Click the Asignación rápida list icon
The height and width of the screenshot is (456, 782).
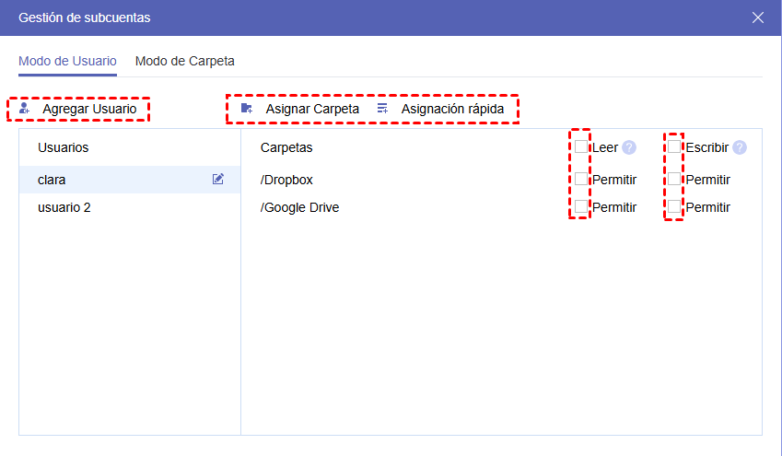click(x=382, y=109)
